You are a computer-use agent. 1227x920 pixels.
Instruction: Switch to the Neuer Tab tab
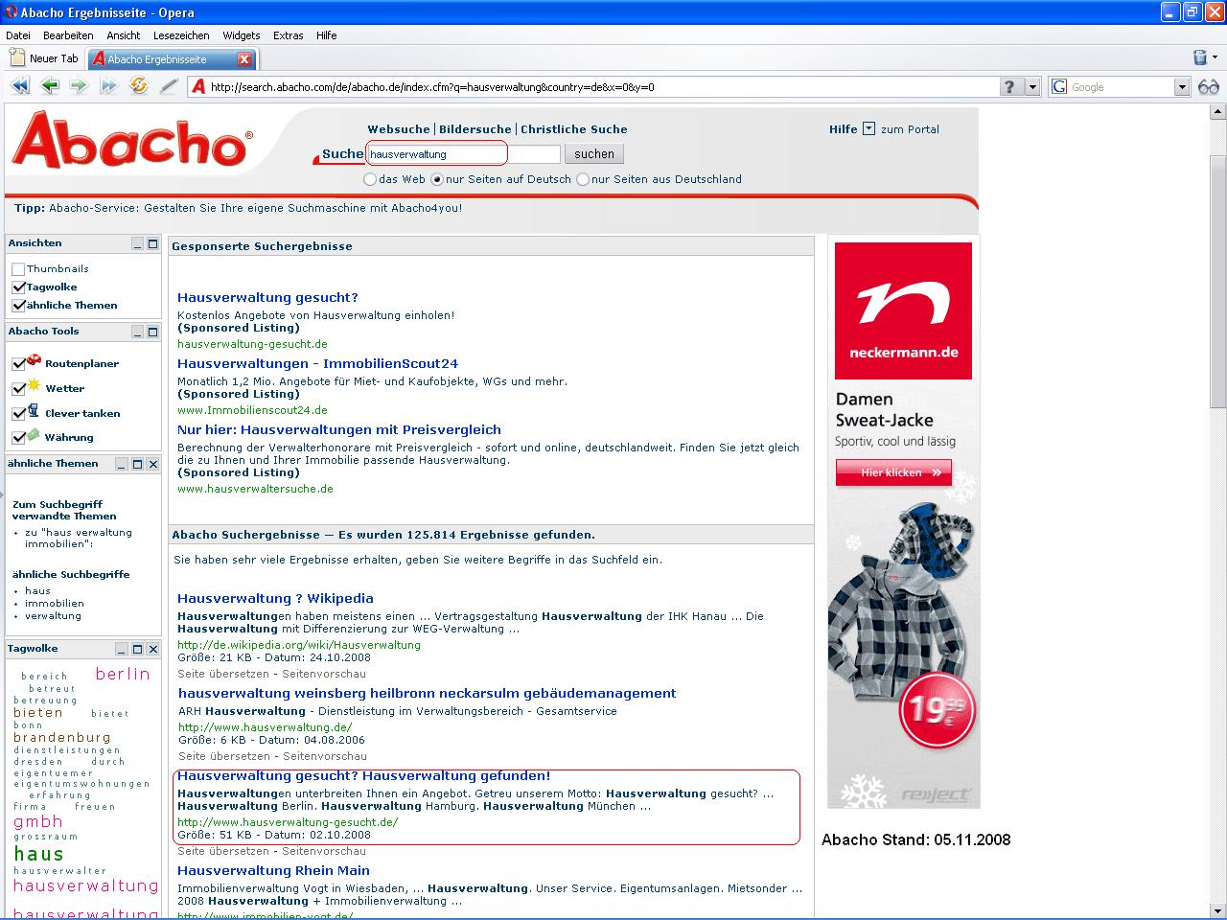(45, 58)
